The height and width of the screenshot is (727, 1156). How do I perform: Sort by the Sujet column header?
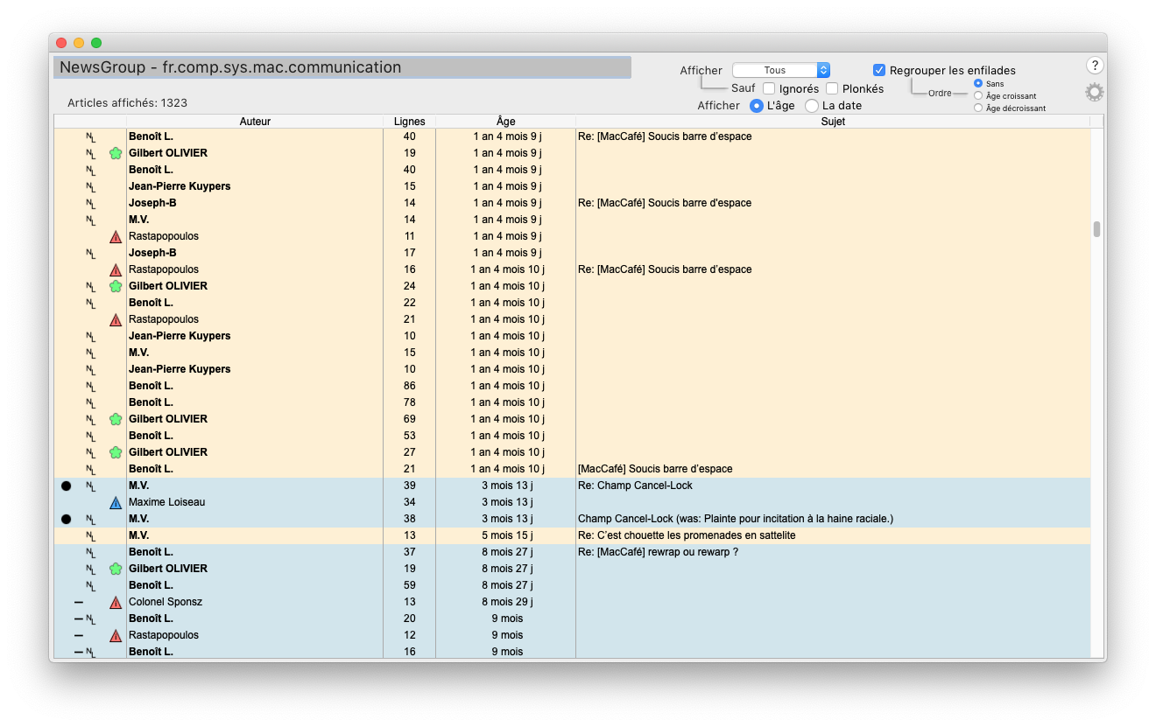(833, 122)
